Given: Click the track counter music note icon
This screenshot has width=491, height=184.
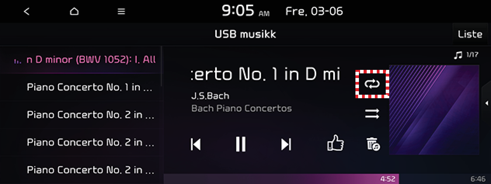Looking at the screenshot, I should tap(458, 55).
